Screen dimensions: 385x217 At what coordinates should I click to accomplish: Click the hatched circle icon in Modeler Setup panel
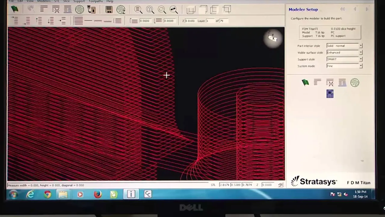click(355, 83)
